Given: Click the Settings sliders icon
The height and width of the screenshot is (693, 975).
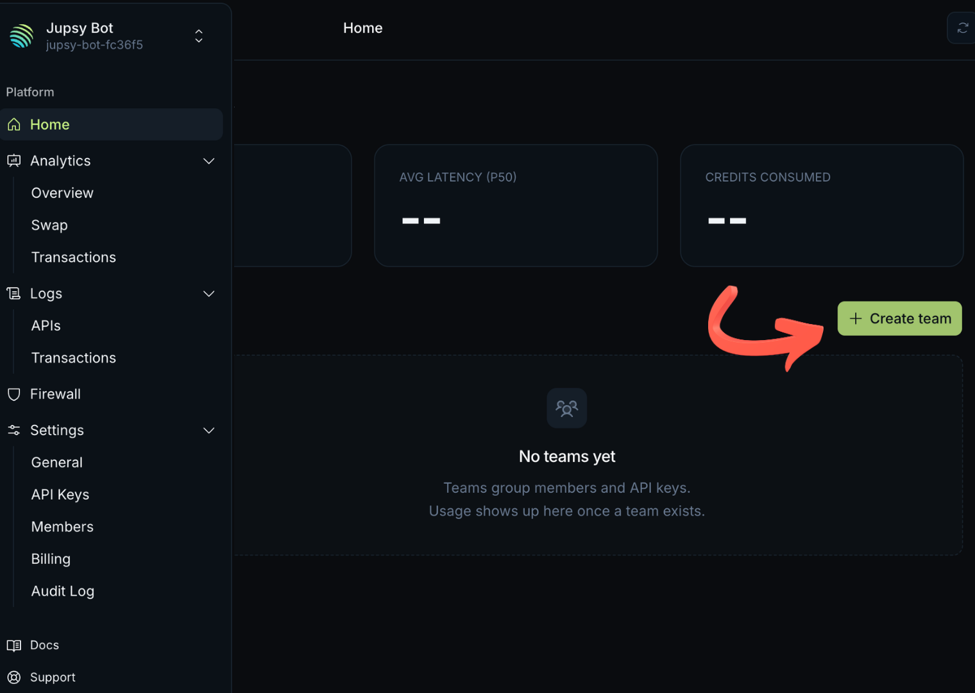Looking at the screenshot, I should pos(14,430).
